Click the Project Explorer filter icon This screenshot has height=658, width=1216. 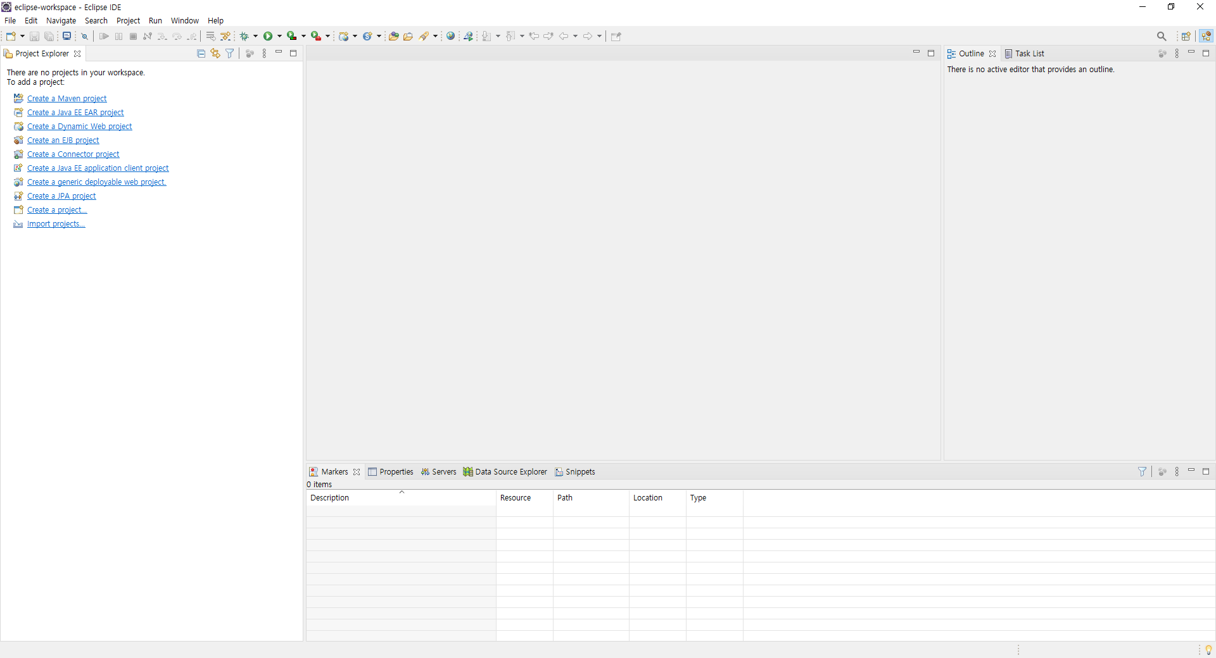pos(230,54)
